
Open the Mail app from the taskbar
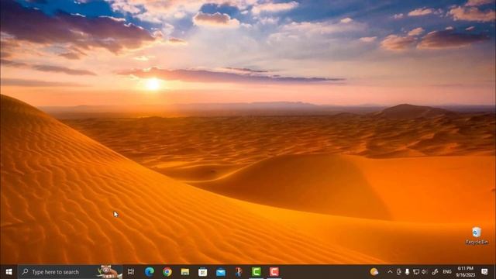tap(221, 272)
